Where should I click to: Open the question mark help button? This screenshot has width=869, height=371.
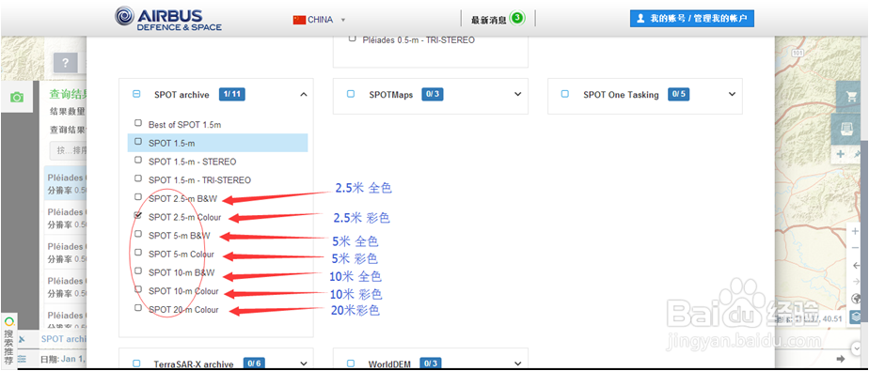click(x=66, y=63)
